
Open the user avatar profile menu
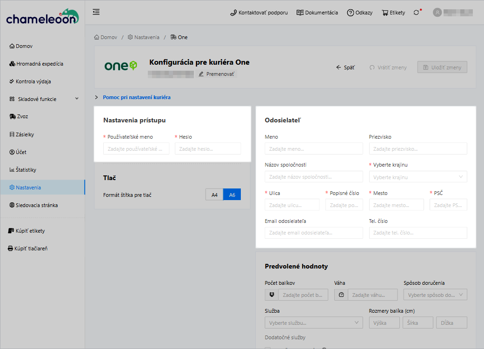point(437,13)
